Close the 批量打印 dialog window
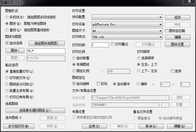The width and height of the screenshot is (196, 132). [189, 2]
